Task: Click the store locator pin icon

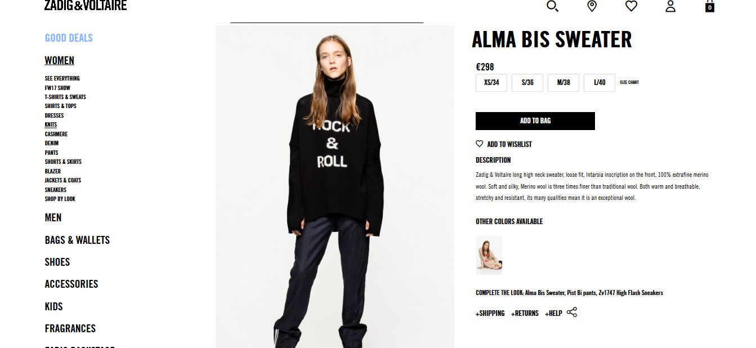Action: 592,6
